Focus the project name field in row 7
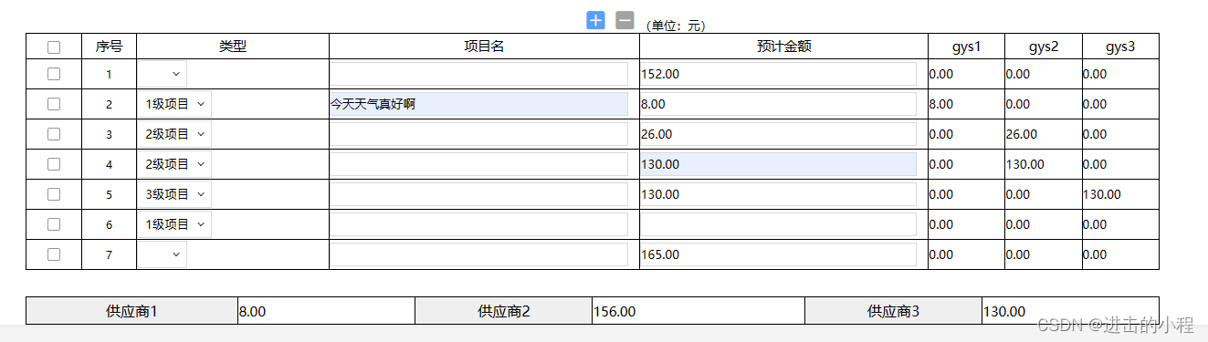This screenshot has height=342, width=1208. click(x=479, y=254)
